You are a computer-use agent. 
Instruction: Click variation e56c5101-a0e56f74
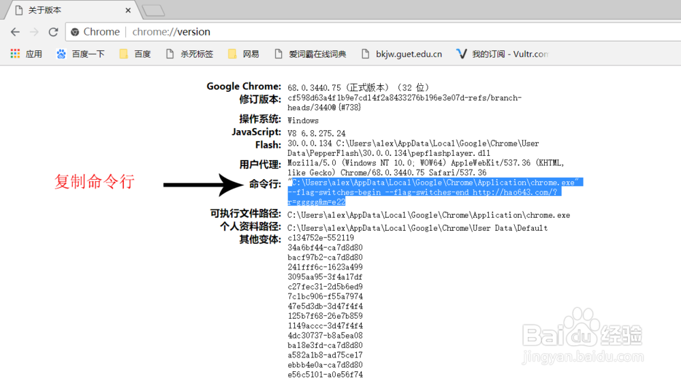[325, 375]
